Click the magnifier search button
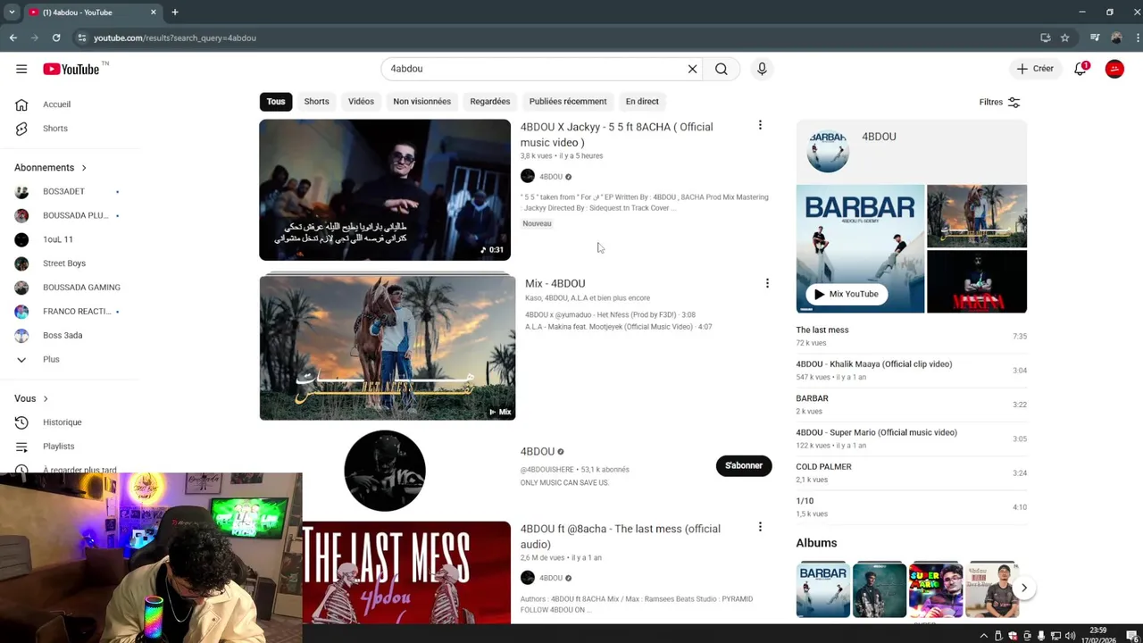This screenshot has width=1143, height=643. pyautogui.click(x=722, y=69)
